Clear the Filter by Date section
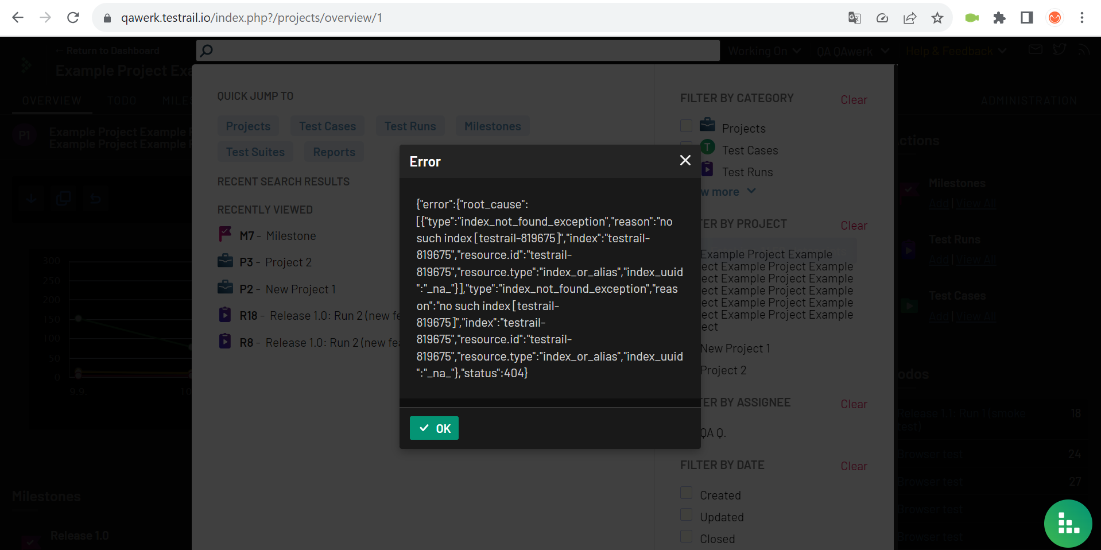The width and height of the screenshot is (1101, 550). tap(854, 466)
